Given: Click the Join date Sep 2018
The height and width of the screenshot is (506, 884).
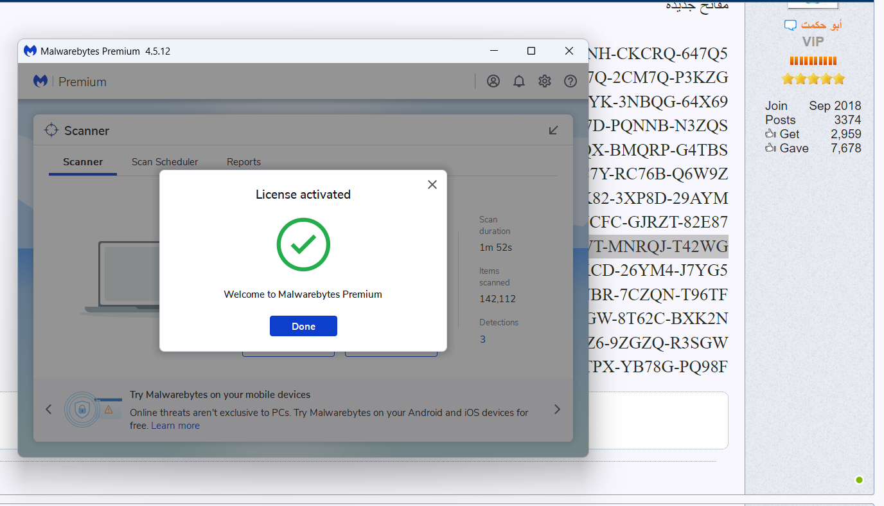Looking at the screenshot, I should point(835,105).
